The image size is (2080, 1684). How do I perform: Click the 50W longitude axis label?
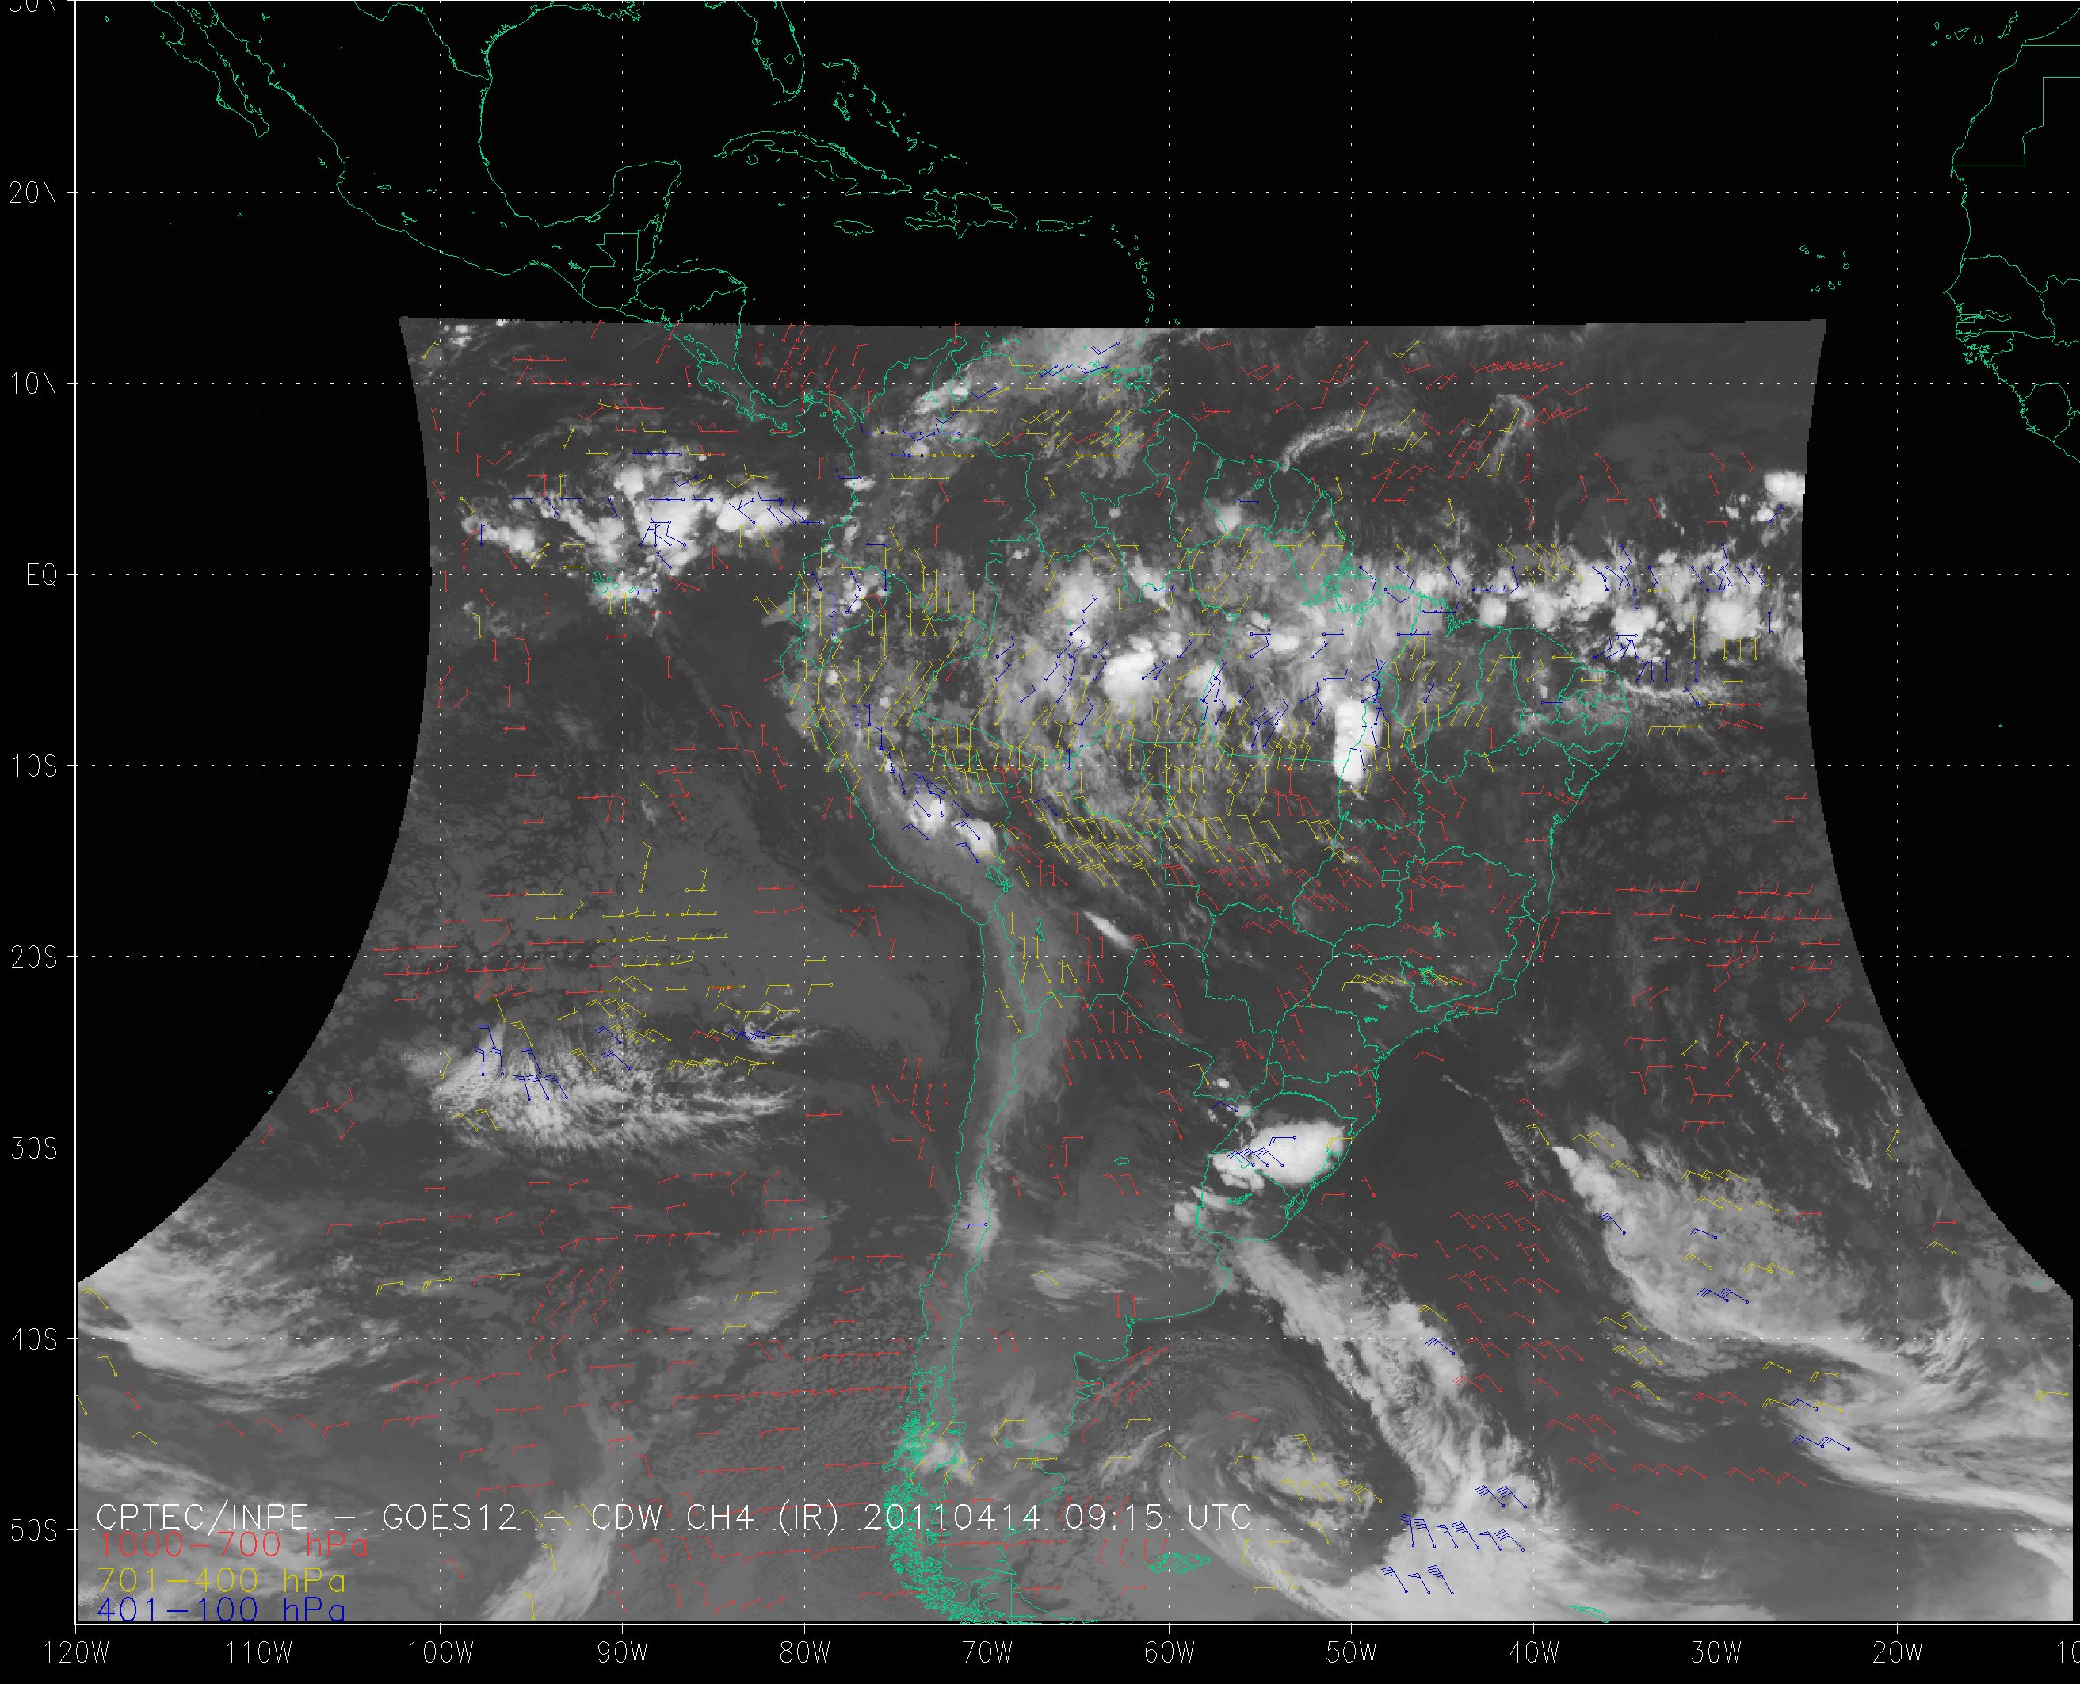(x=1352, y=1653)
